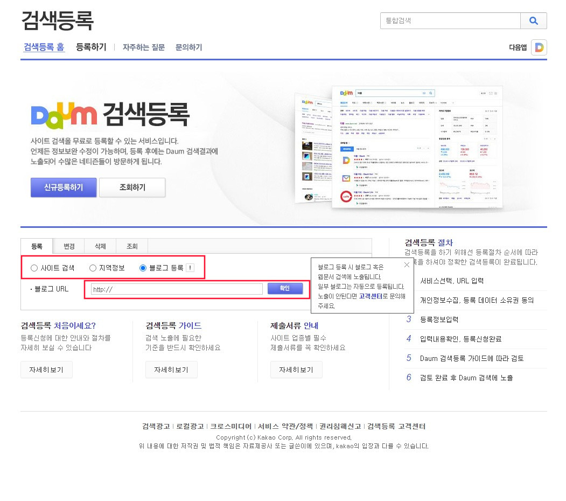
Task: Click 자세히보기 under 검색등록 처음이세요
Action: click(x=46, y=370)
